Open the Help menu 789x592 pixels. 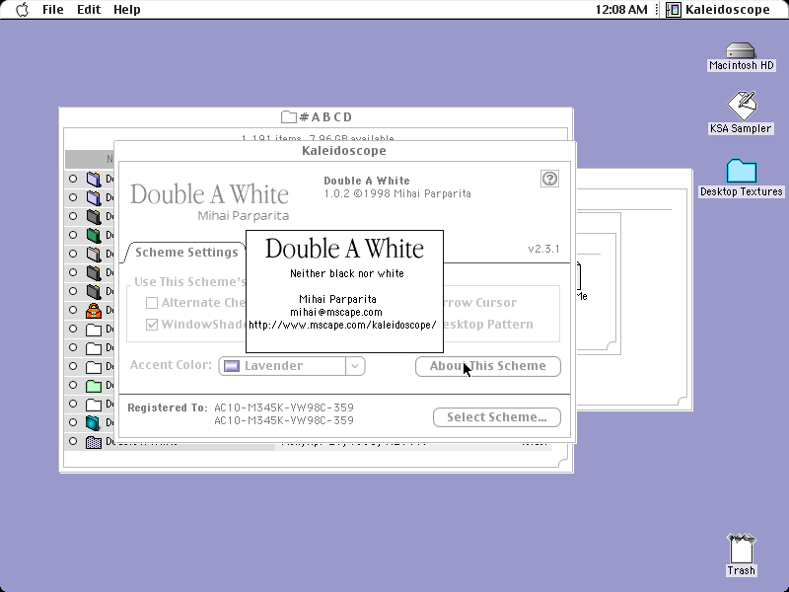(x=127, y=10)
